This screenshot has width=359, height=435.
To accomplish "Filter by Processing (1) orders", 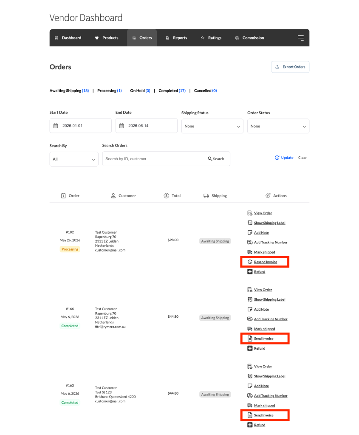I will tap(110, 91).
